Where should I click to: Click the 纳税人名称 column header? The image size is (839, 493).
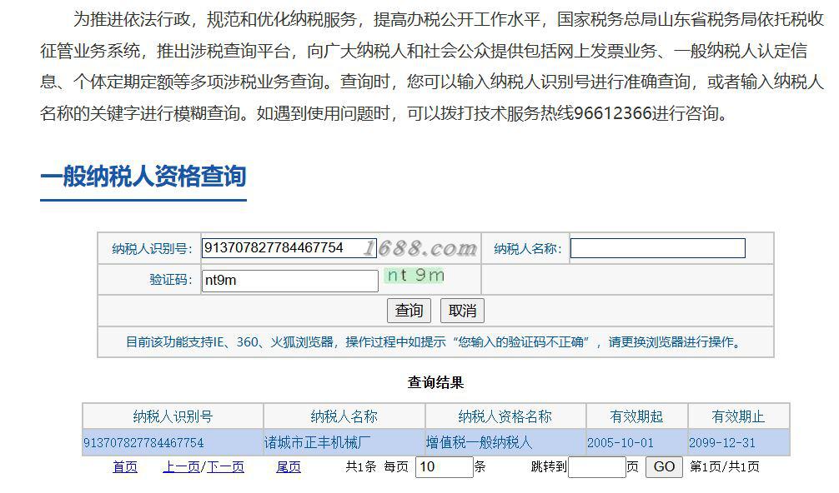point(344,416)
